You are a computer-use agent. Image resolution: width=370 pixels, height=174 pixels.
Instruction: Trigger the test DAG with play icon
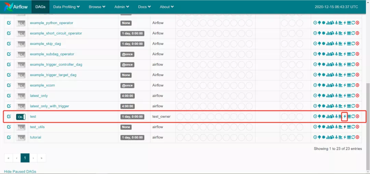point(315,116)
